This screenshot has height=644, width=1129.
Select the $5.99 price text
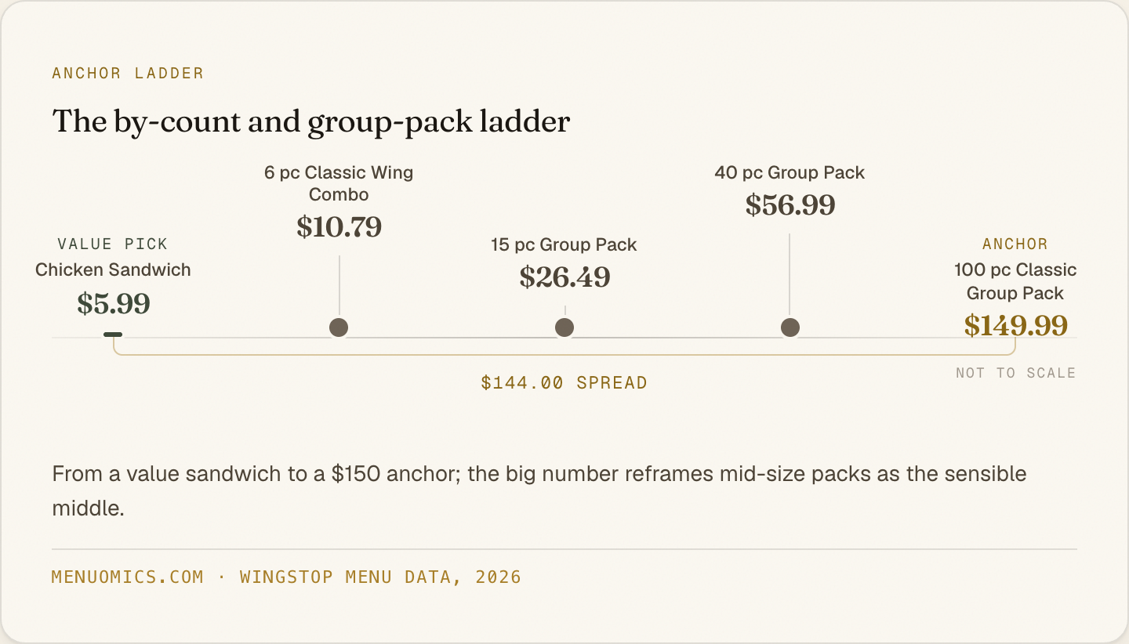(113, 303)
